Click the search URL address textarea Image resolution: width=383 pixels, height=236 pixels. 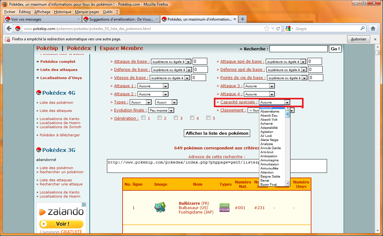point(217,166)
